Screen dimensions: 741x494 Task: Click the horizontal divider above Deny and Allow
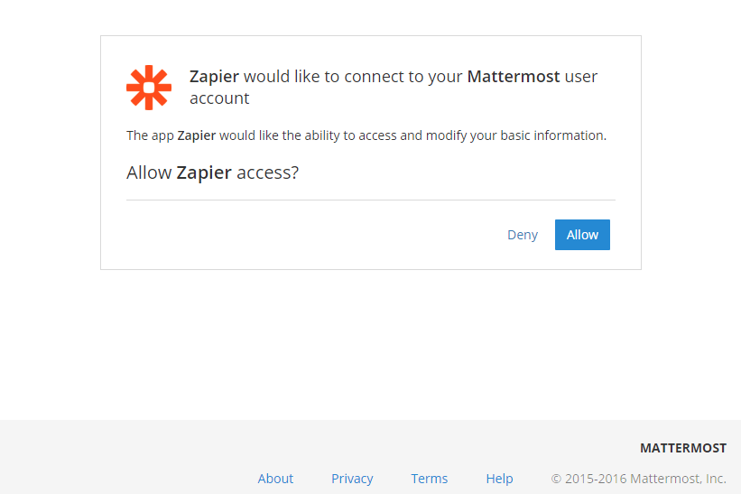tap(370, 200)
